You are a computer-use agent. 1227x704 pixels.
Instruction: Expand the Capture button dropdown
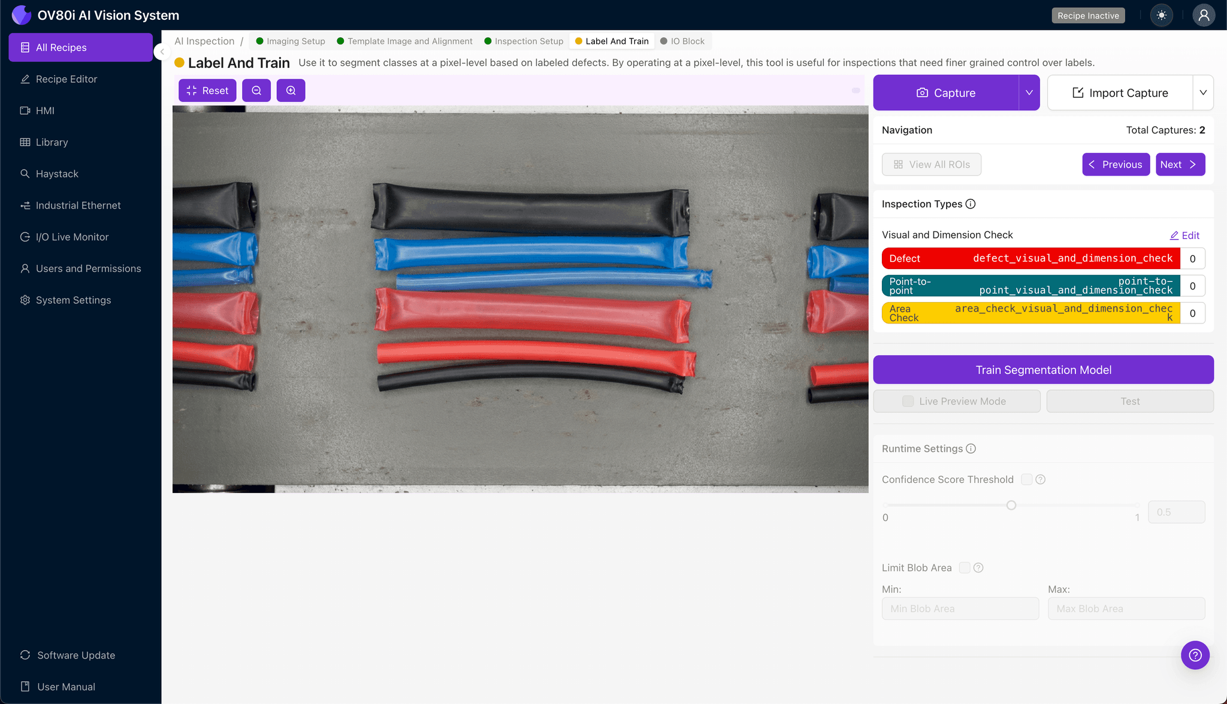tap(1029, 92)
